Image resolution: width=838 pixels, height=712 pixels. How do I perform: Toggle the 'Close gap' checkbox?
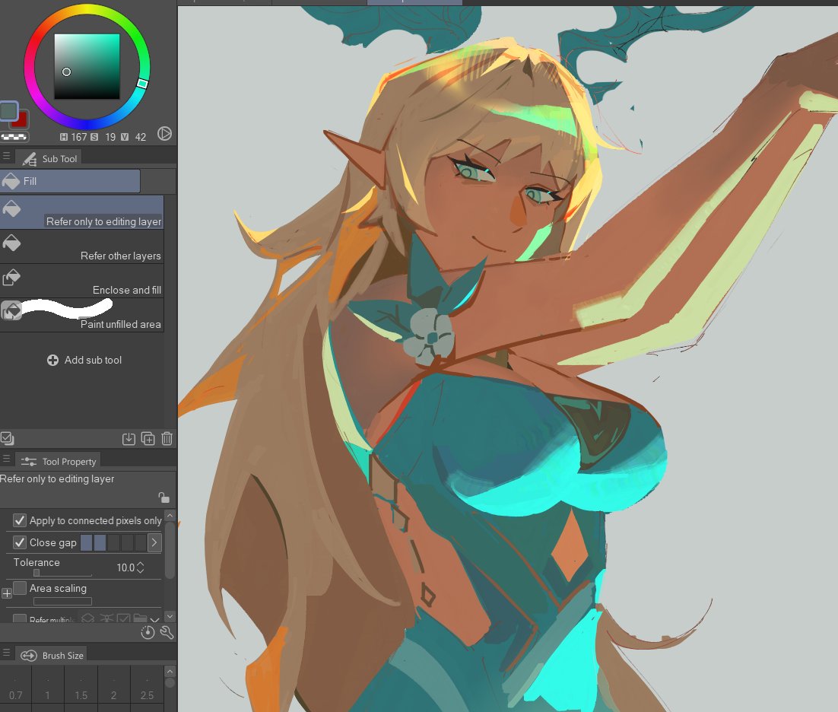[20, 542]
